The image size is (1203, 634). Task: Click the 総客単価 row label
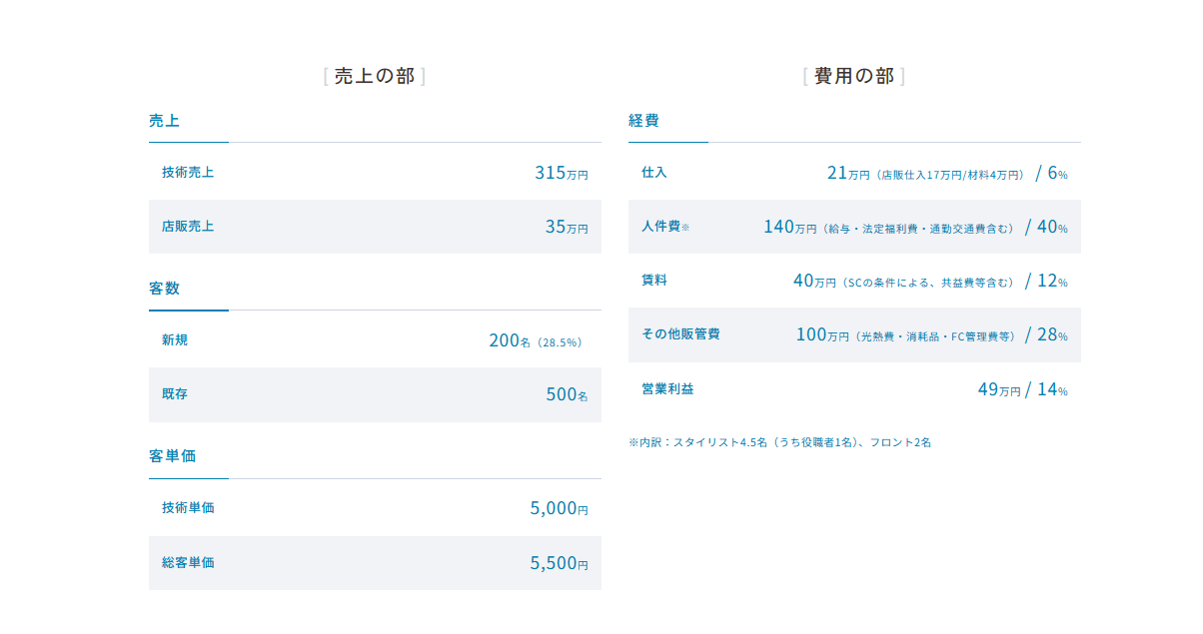pyautogui.click(x=188, y=563)
